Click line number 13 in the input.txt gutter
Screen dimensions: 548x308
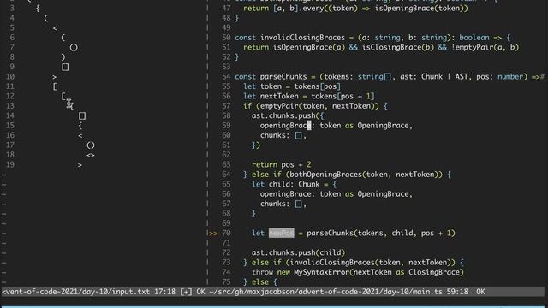coord(10,106)
